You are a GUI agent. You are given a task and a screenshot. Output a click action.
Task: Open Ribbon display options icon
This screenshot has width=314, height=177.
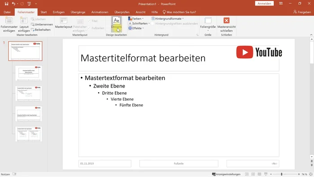281,4
